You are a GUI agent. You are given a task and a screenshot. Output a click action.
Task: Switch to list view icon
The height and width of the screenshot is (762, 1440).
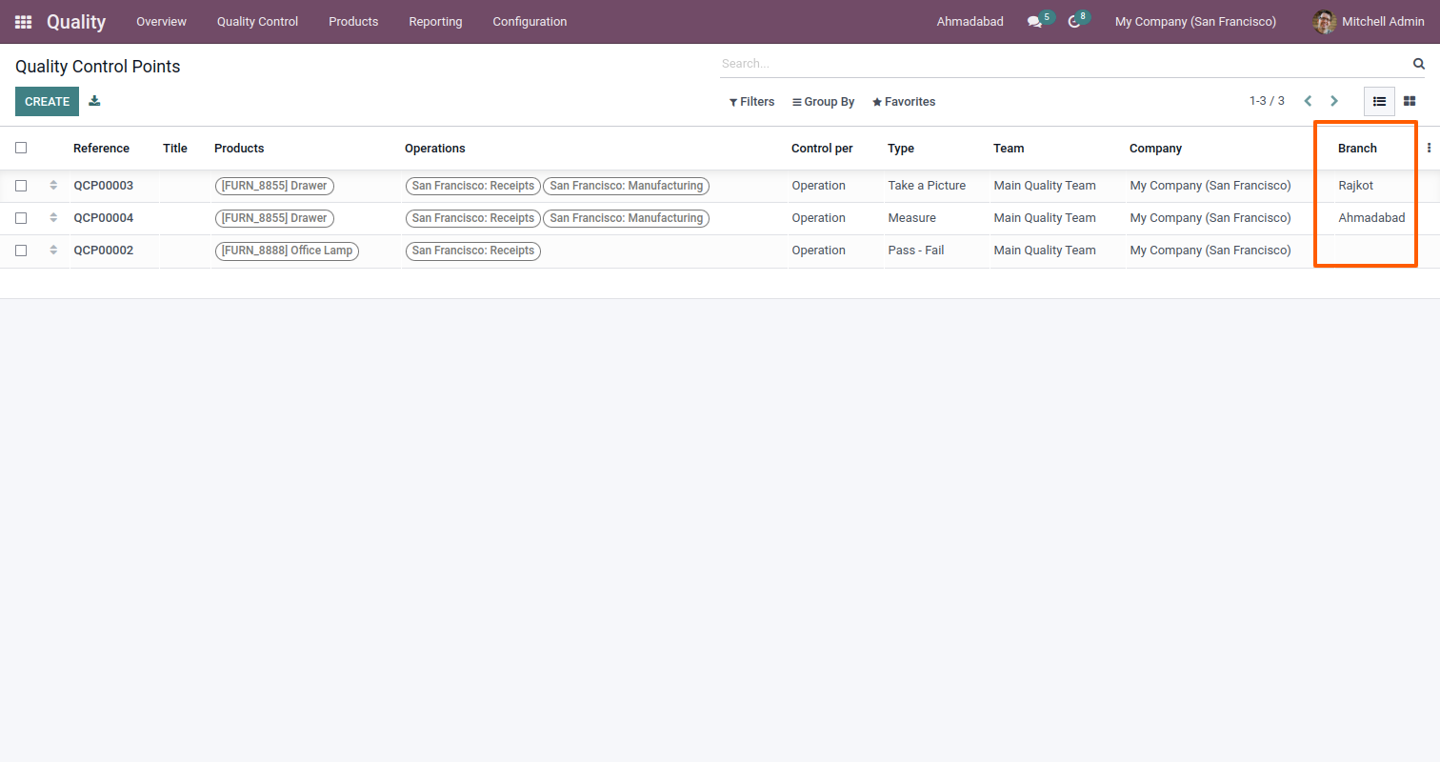(x=1379, y=101)
